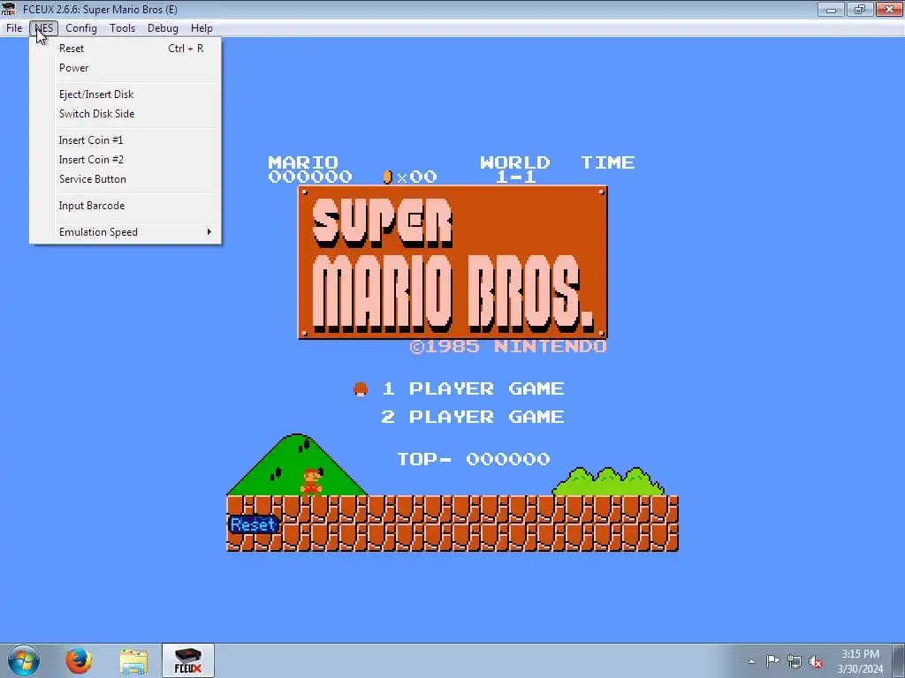Viewport: 905px width, 678px height.
Task: Click the Mario sprite on the hill
Action: coord(311,481)
